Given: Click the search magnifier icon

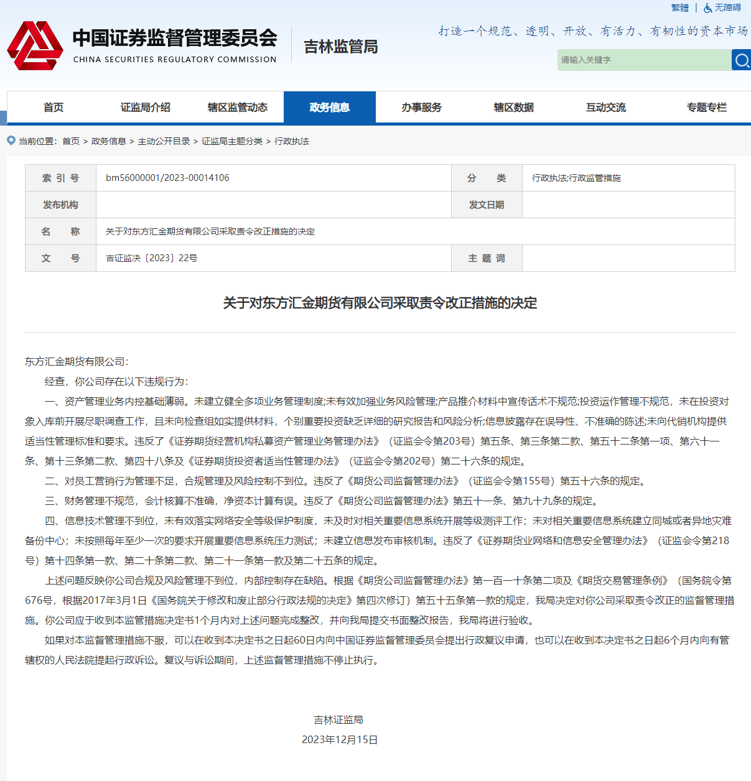Looking at the screenshot, I should click(742, 60).
